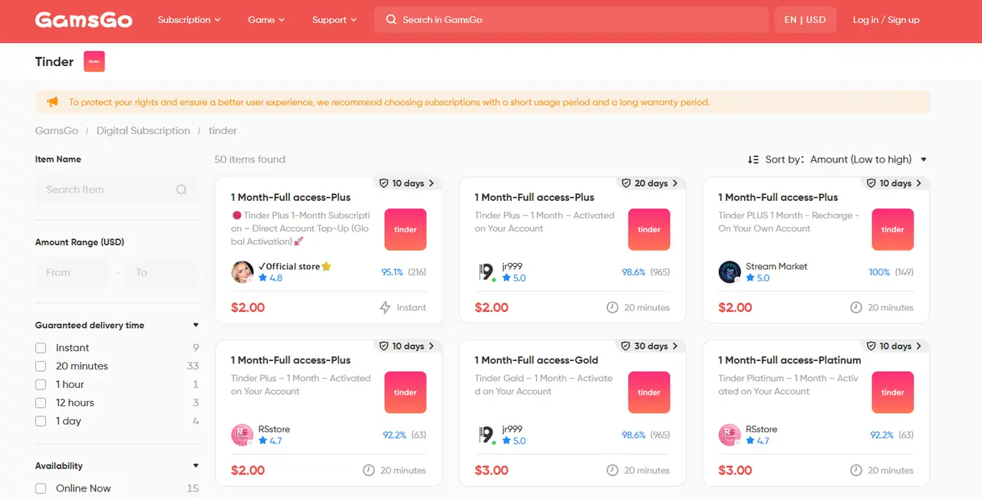The image size is (982, 499).
Task: Open the Sort by Amount dropdown
Action: pos(868,159)
